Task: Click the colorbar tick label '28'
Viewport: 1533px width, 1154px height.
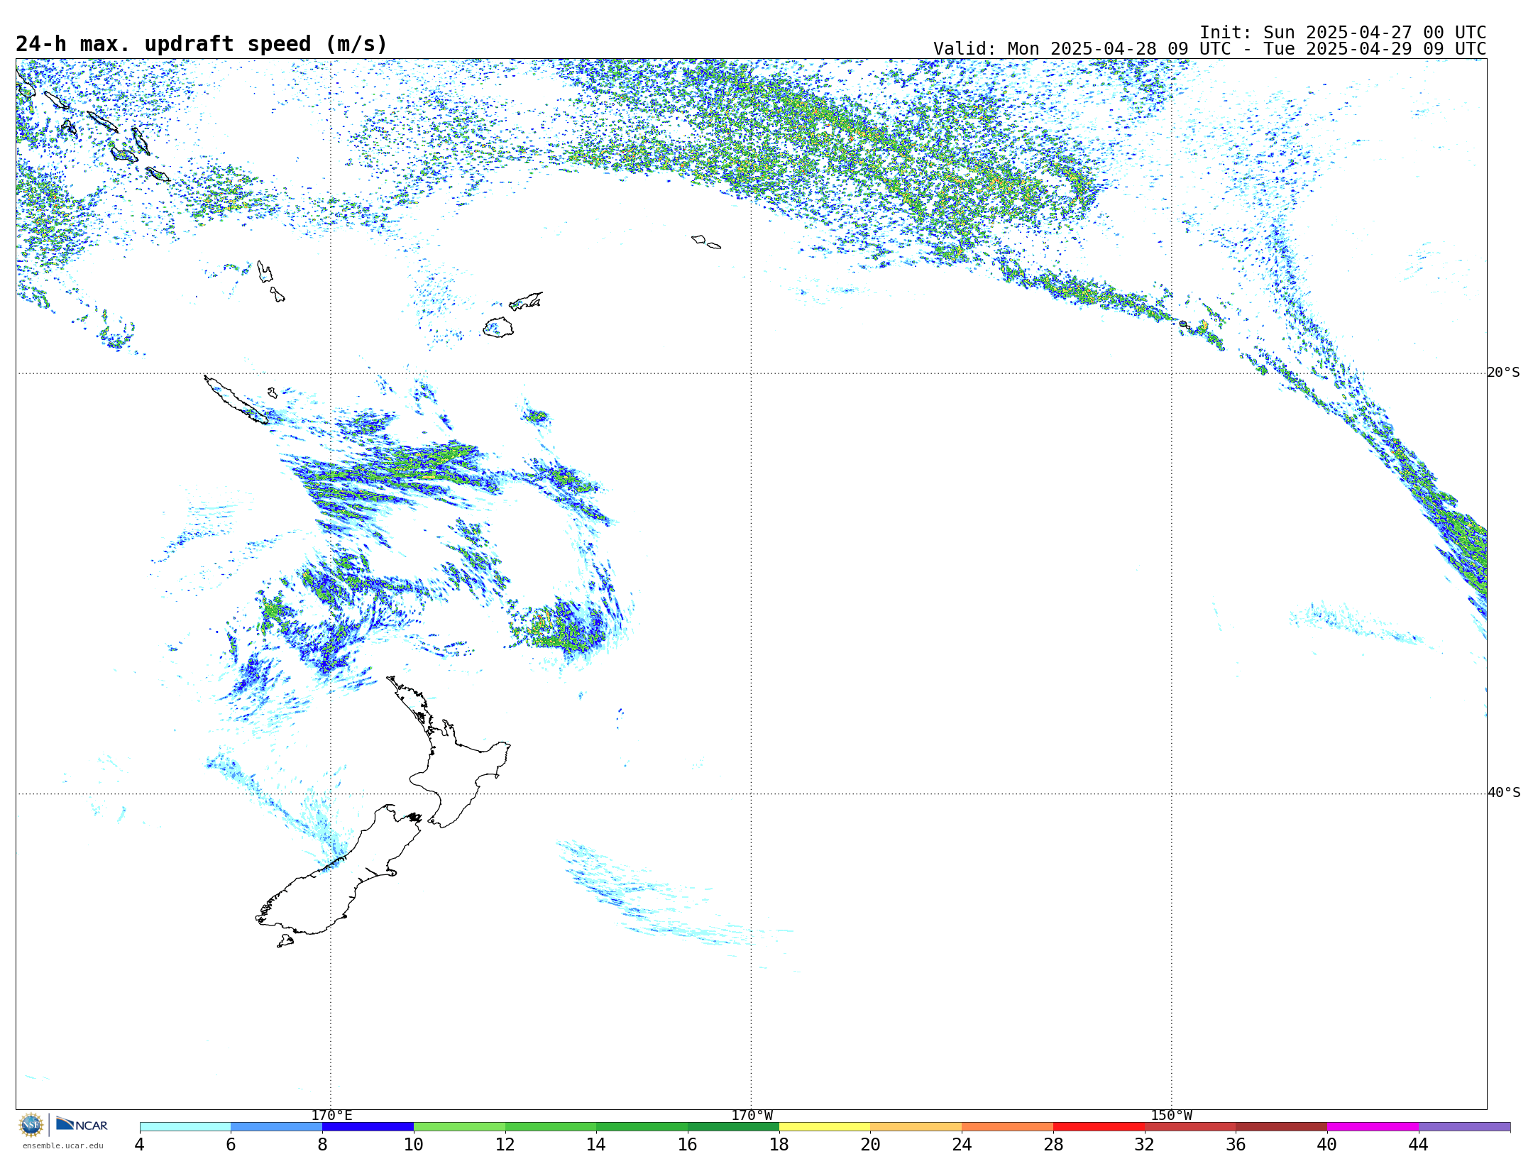Action: (1053, 1144)
